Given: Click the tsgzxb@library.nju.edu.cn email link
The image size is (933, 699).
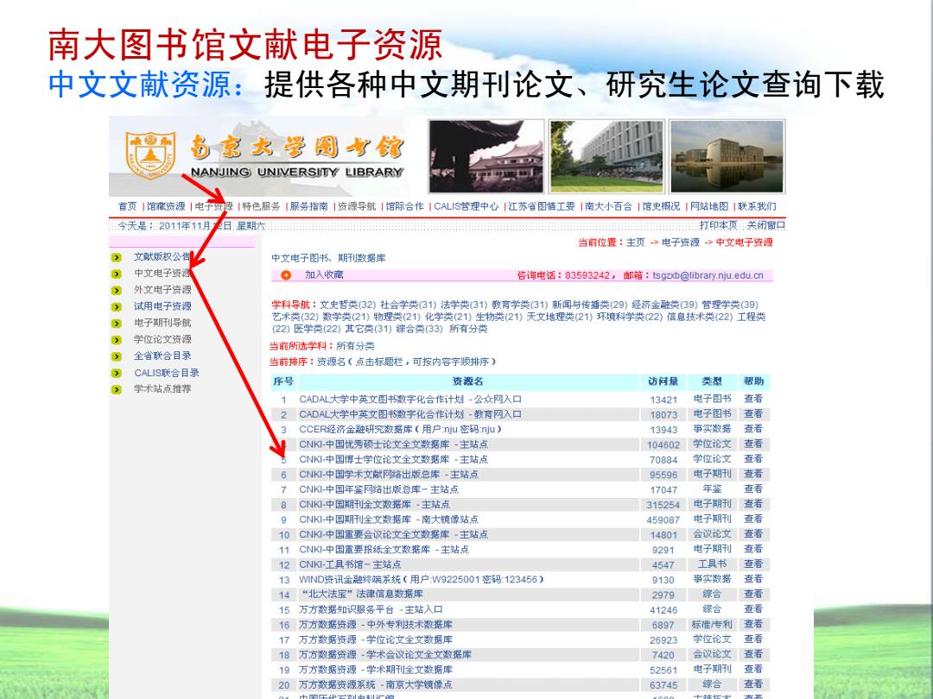Looking at the screenshot, I should 708,275.
